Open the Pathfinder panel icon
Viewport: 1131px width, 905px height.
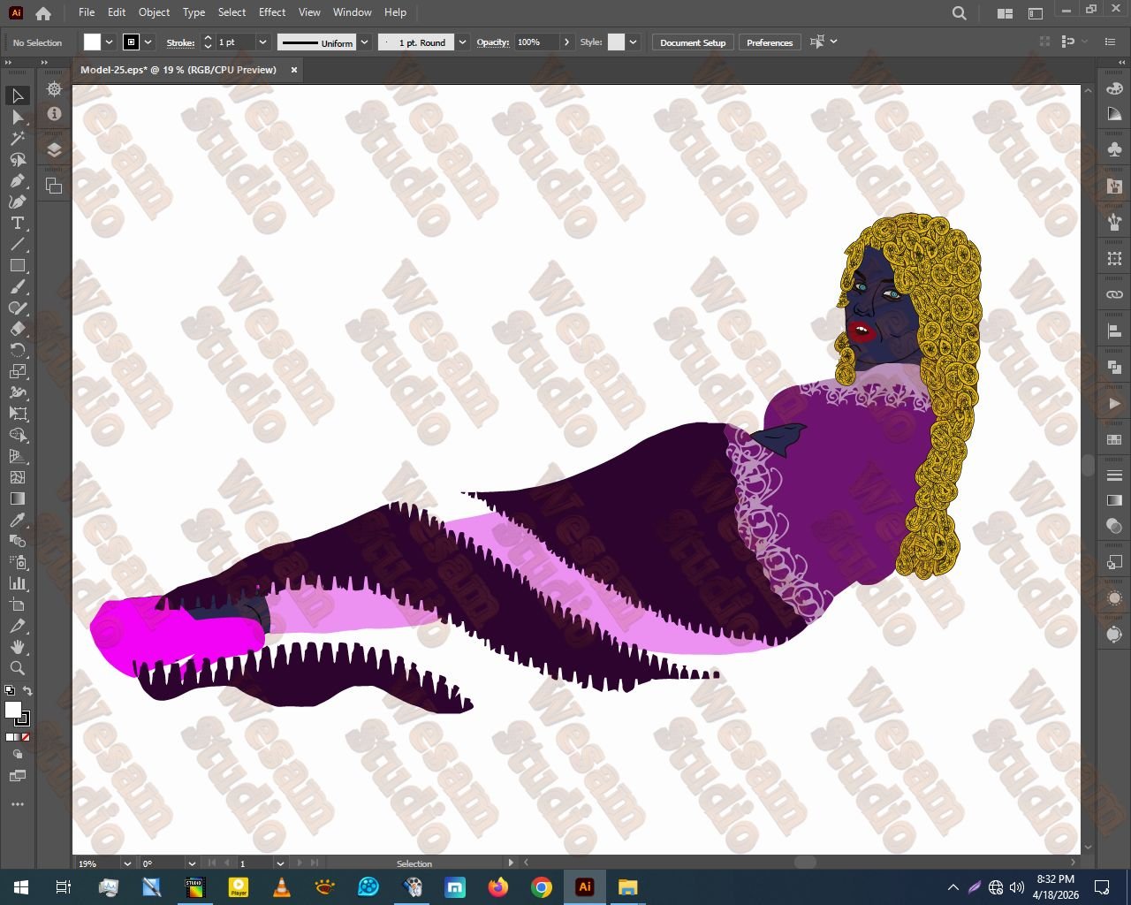coord(1114,367)
